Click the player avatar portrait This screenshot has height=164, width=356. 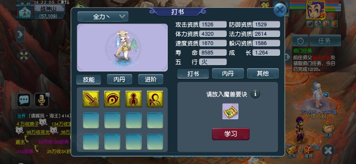point(316,11)
